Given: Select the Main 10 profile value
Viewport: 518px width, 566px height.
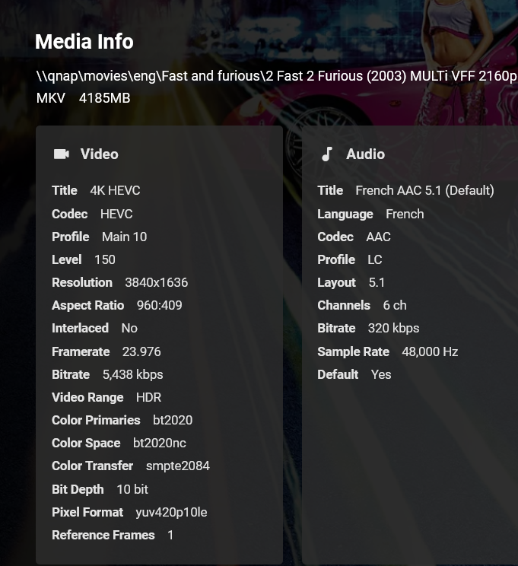Looking at the screenshot, I should point(124,237).
